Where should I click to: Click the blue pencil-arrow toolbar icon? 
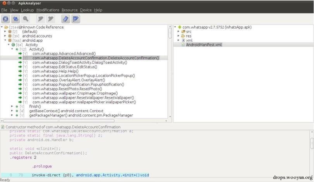(x=76, y=19)
